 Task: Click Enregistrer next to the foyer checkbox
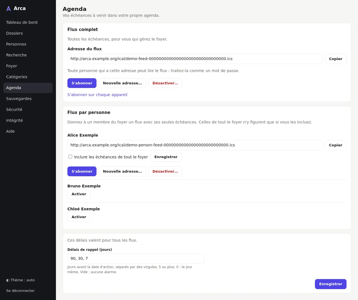pyautogui.click(x=166, y=157)
